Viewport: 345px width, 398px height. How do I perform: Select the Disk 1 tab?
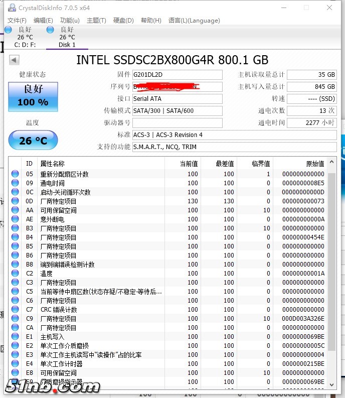[x=67, y=44]
